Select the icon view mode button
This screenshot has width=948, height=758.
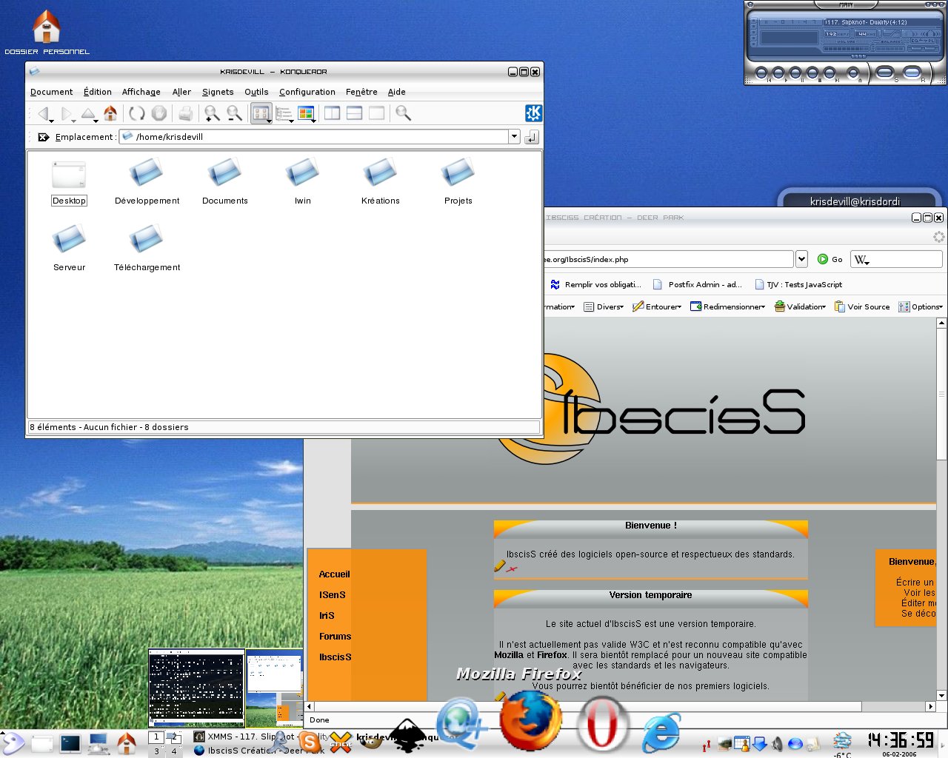[261, 113]
